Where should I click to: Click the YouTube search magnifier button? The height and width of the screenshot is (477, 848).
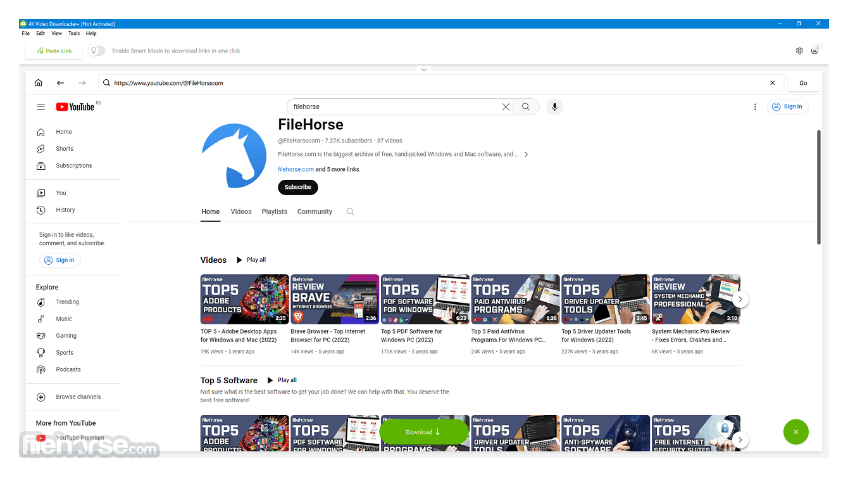(526, 107)
